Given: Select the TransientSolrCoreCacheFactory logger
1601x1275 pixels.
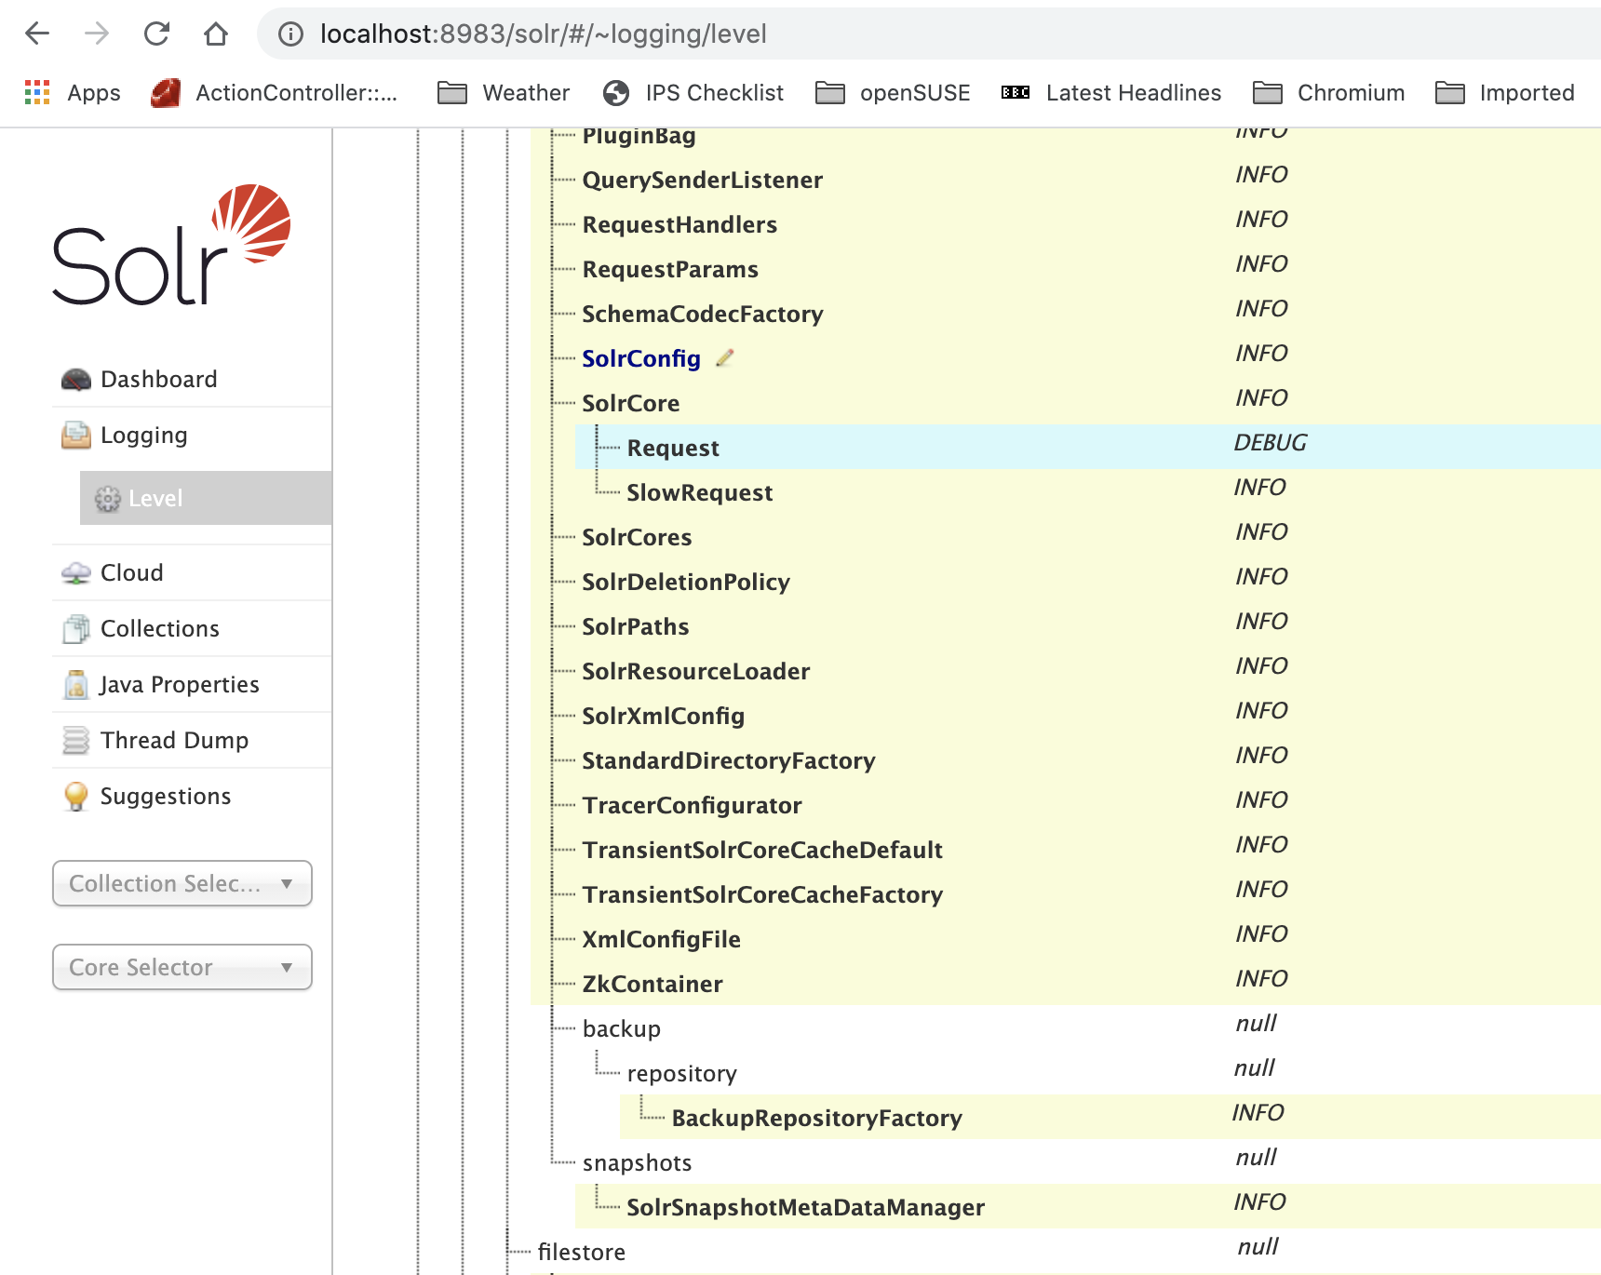Looking at the screenshot, I should coord(762,894).
